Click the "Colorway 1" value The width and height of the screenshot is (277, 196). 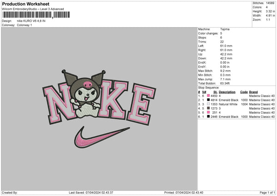(24, 25)
